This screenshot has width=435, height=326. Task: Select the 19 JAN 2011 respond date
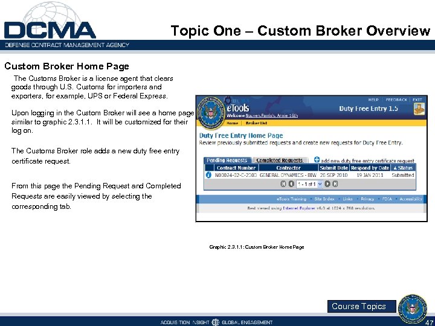point(370,175)
